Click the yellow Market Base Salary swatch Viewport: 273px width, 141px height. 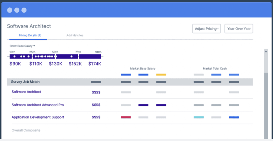(x=161, y=74)
